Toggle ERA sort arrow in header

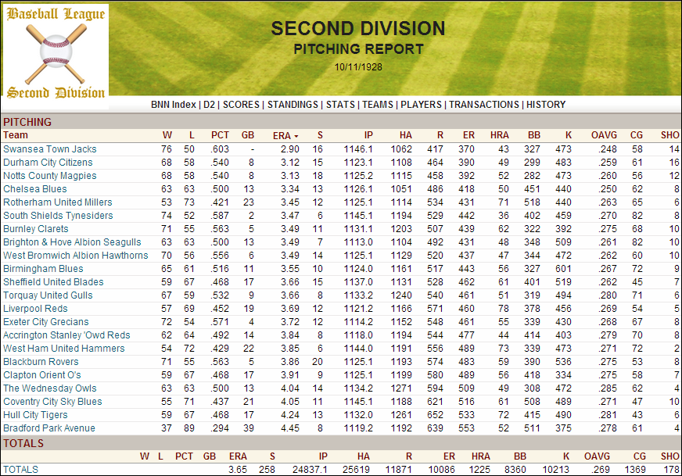tap(296, 137)
